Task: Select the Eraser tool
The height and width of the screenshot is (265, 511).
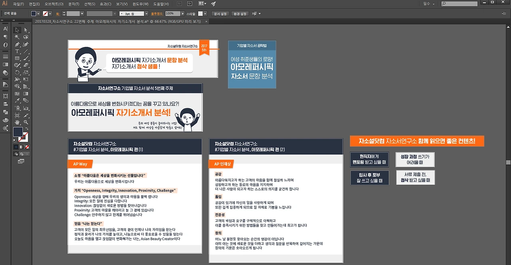Action: point(26,65)
